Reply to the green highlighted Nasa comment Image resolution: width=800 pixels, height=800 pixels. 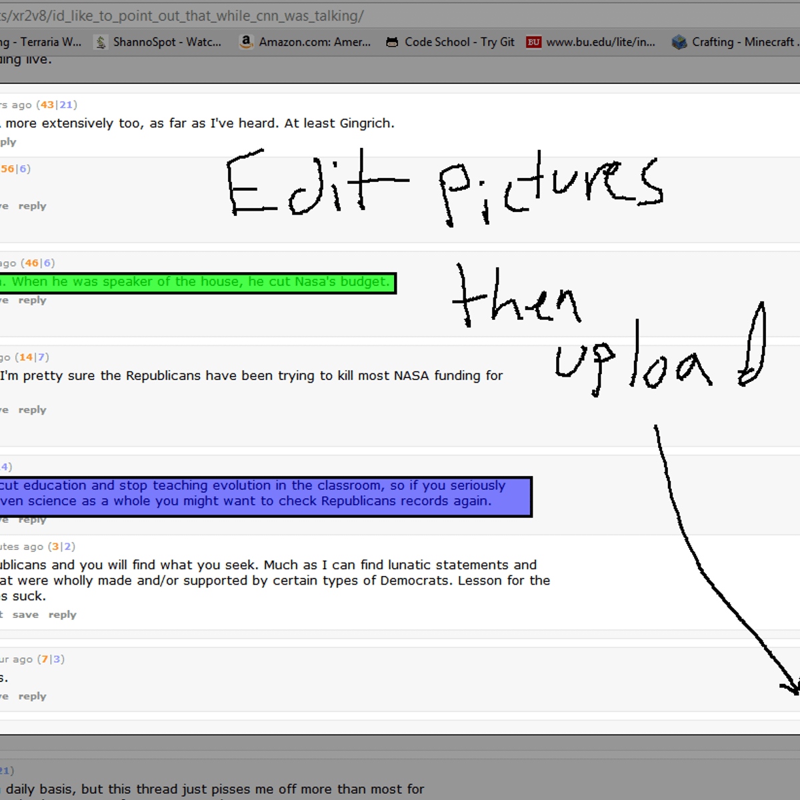(32, 300)
